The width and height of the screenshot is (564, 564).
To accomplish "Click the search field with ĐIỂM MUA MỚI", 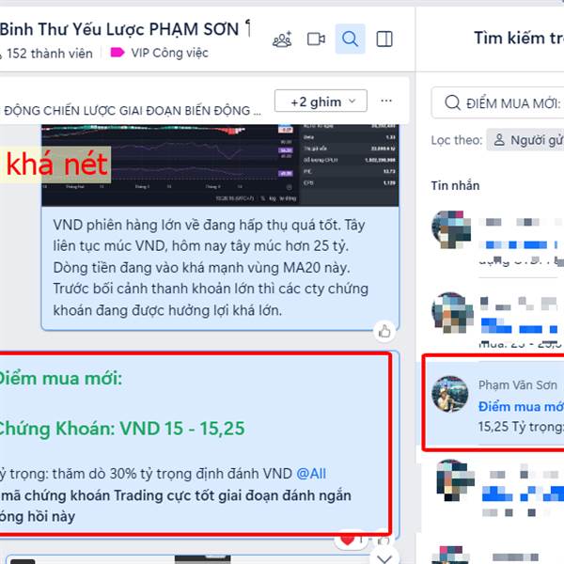I will [x=498, y=102].
